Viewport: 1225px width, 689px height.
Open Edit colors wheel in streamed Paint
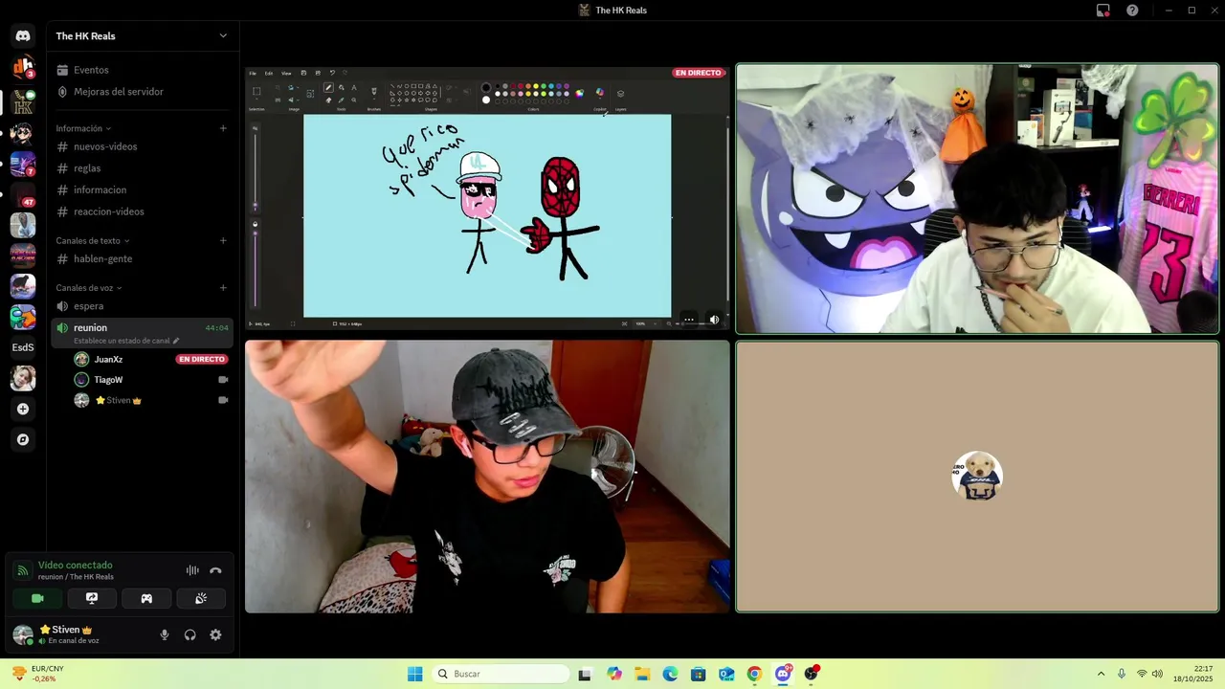[579, 93]
